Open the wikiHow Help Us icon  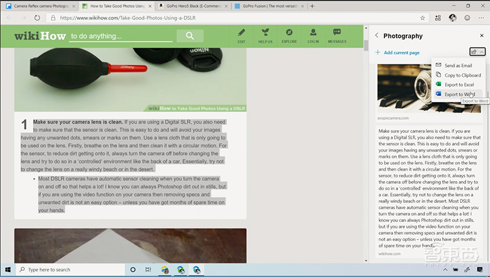265,35
